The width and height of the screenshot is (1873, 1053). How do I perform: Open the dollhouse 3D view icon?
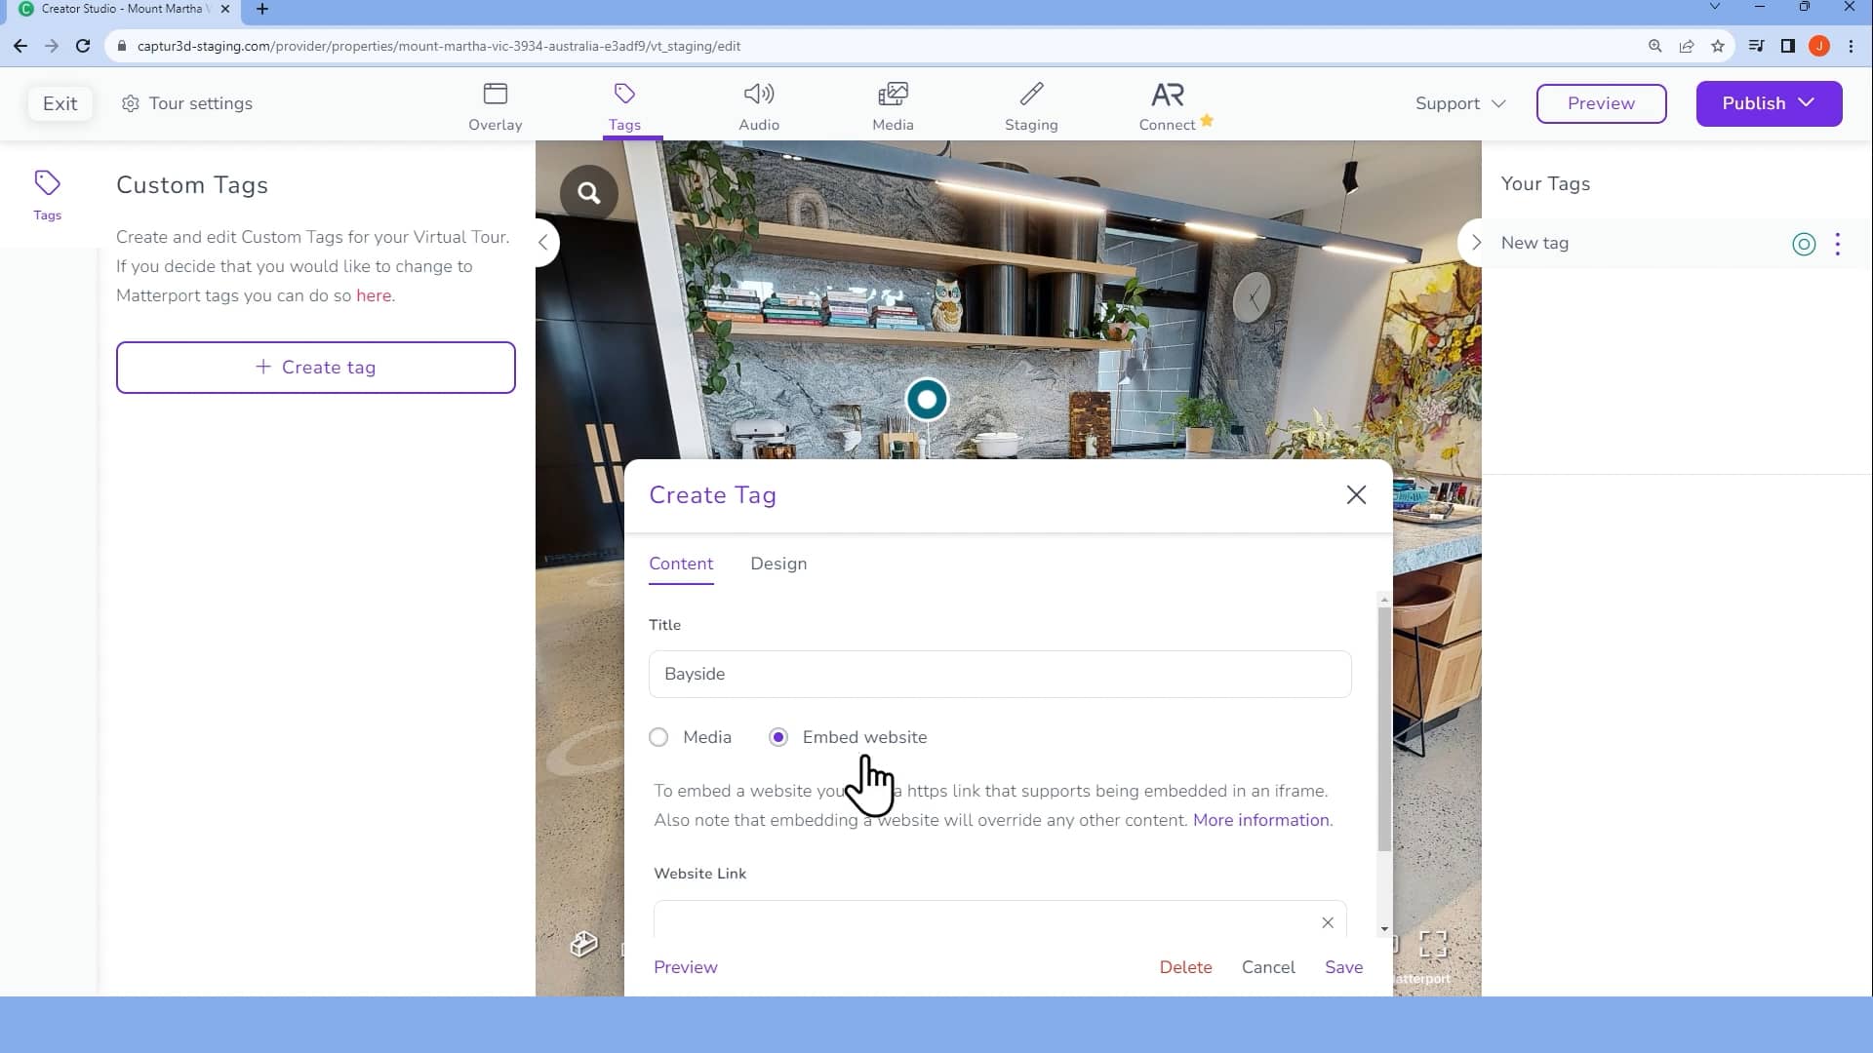582,943
